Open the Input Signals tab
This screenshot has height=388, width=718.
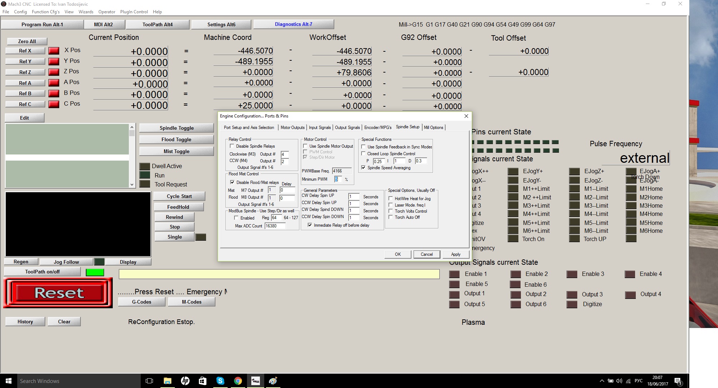(320, 128)
